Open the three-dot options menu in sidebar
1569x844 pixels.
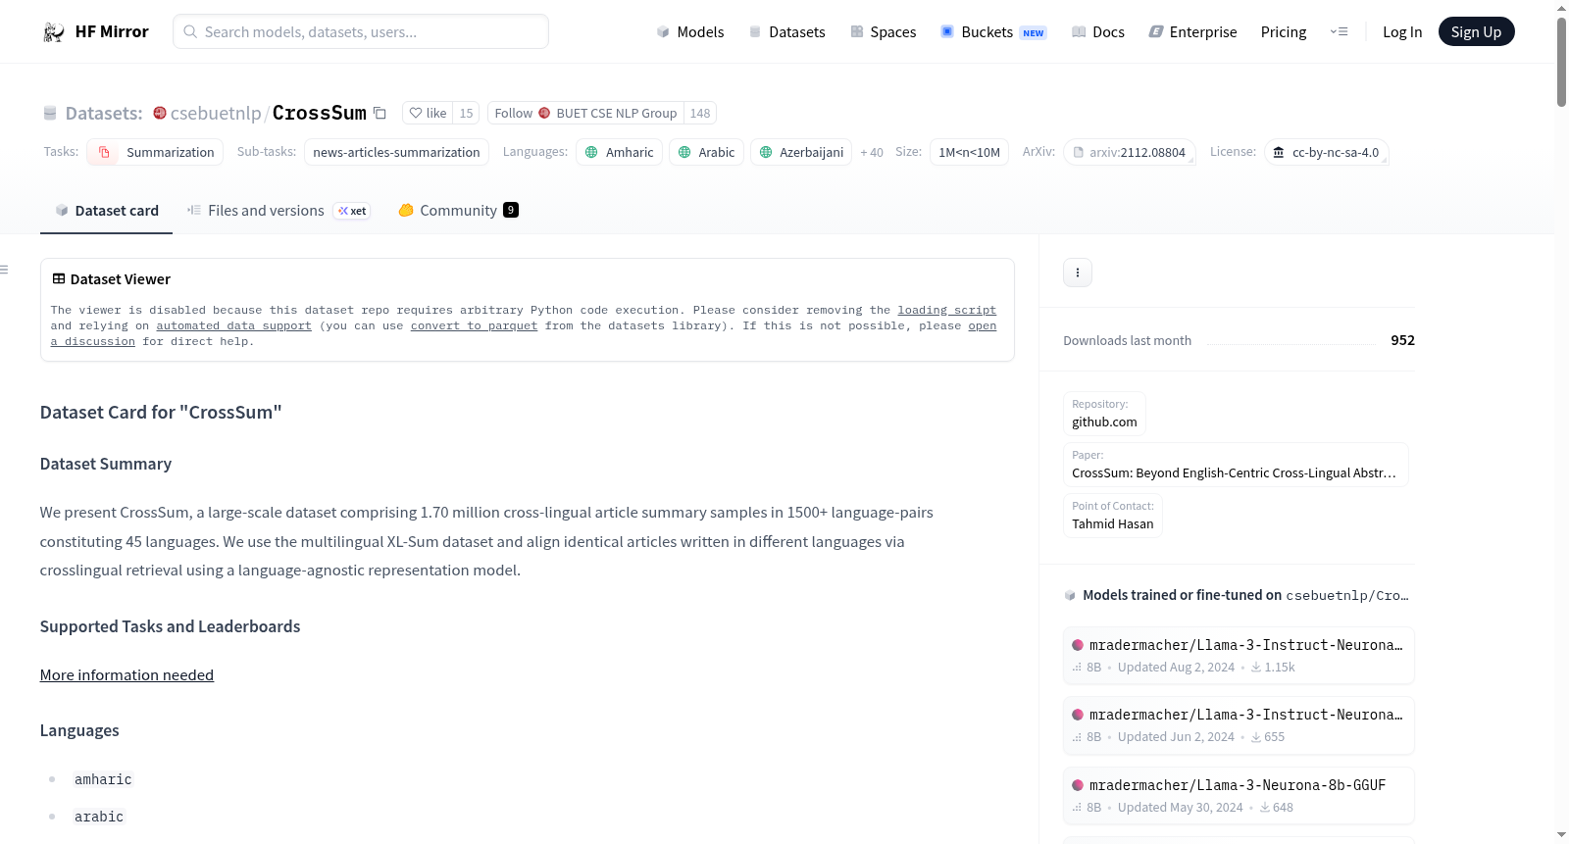click(1078, 273)
